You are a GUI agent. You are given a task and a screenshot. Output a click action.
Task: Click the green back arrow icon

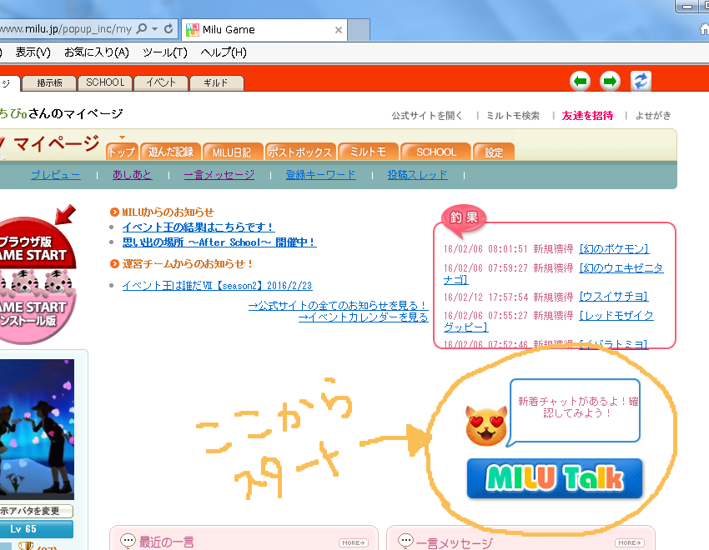(x=581, y=82)
